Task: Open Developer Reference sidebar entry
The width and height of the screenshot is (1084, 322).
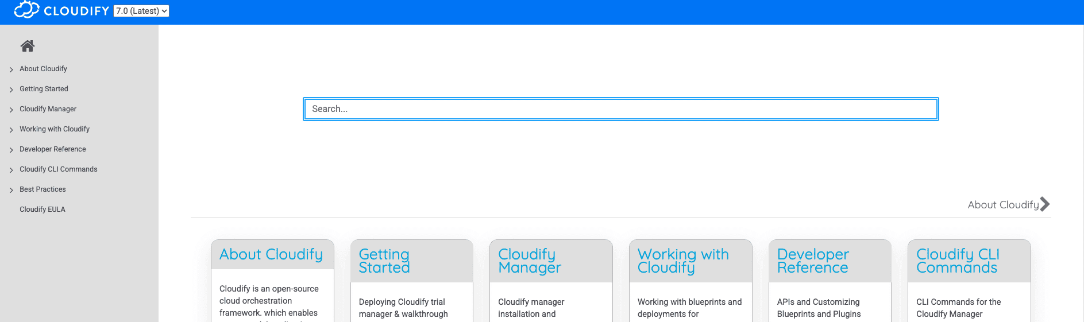Action: 53,149
